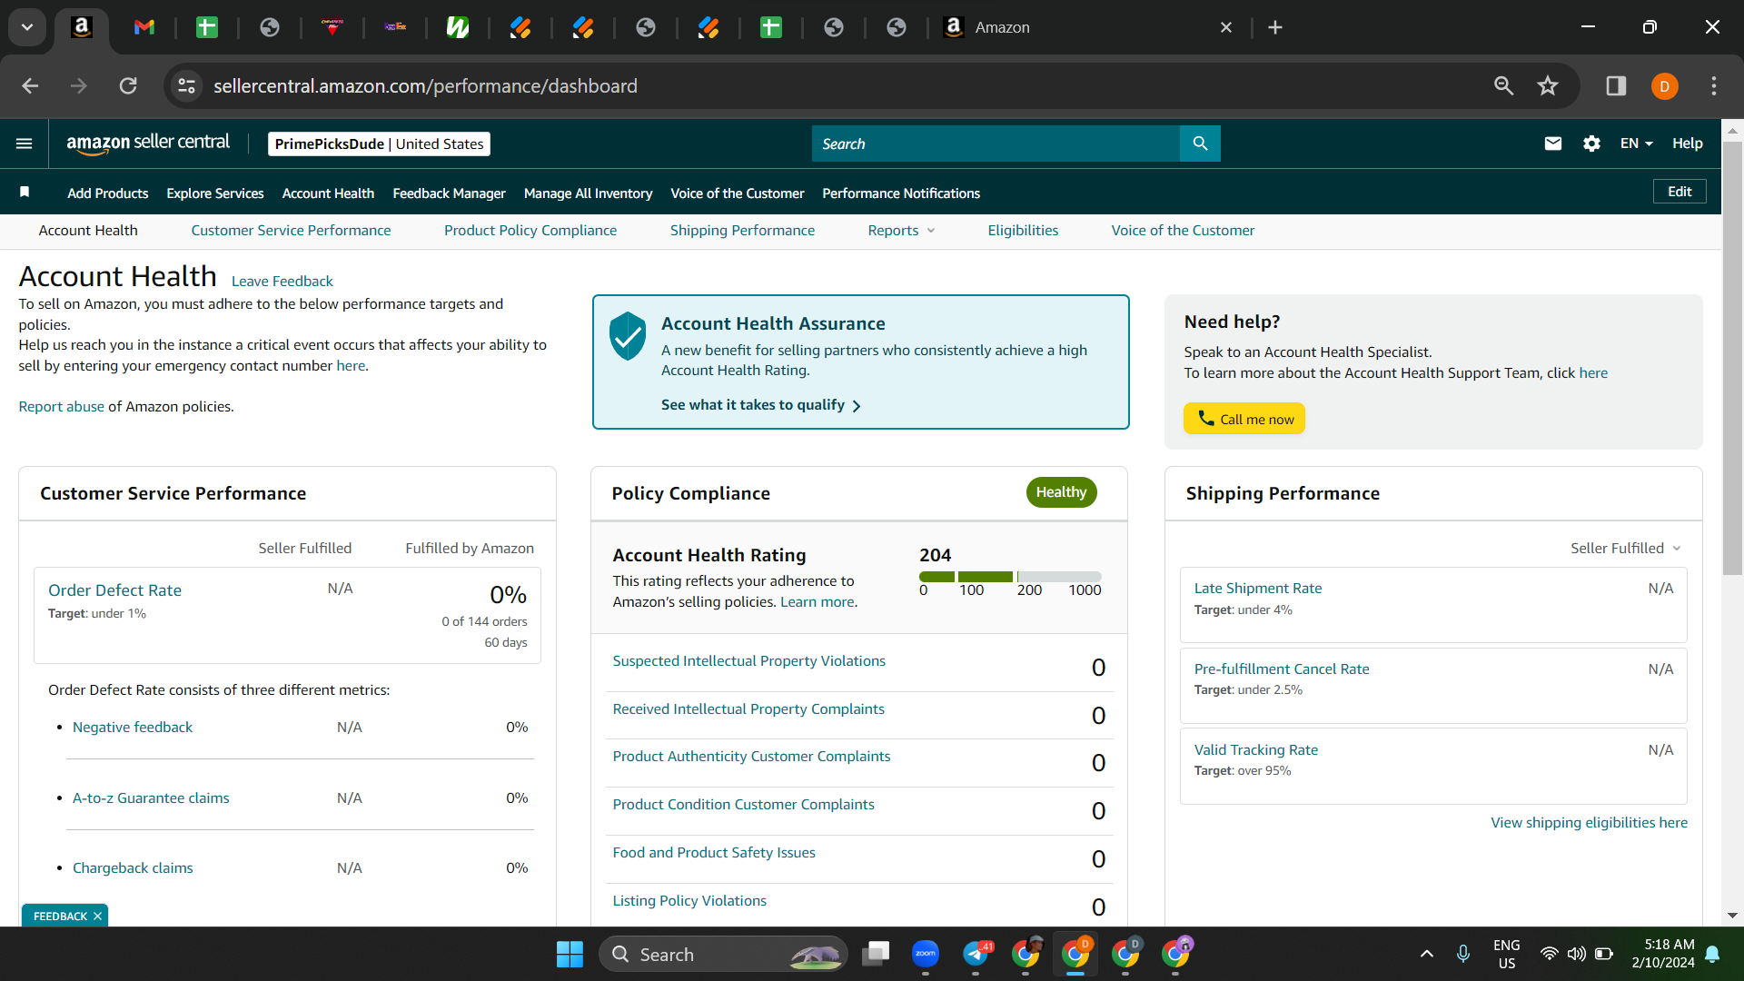This screenshot has width=1744, height=981.
Task: Switch to the Gmail tab
Action: [x=144, y=27]
